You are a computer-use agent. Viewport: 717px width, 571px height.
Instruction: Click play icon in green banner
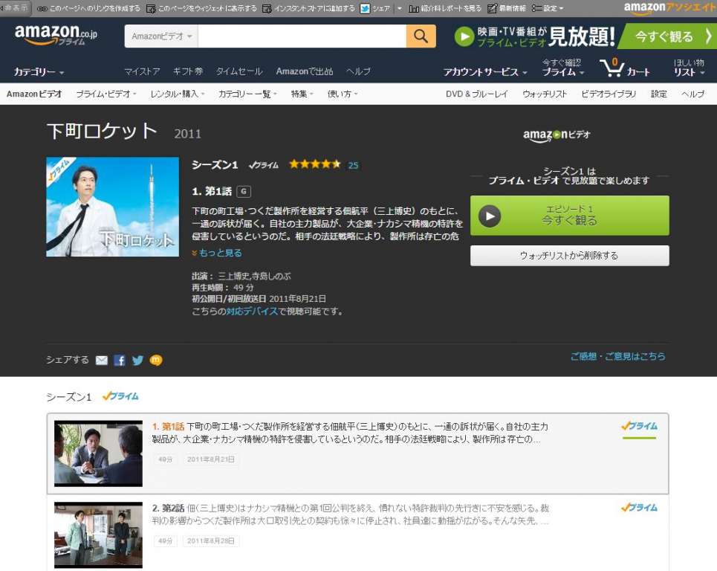[464, 36]
